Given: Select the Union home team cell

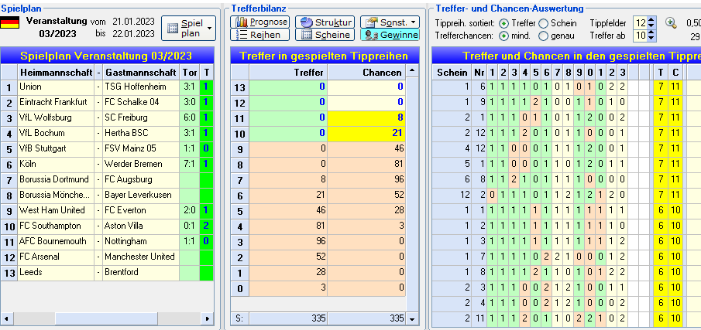Looking at the screenshot, I should click(56, 87).
